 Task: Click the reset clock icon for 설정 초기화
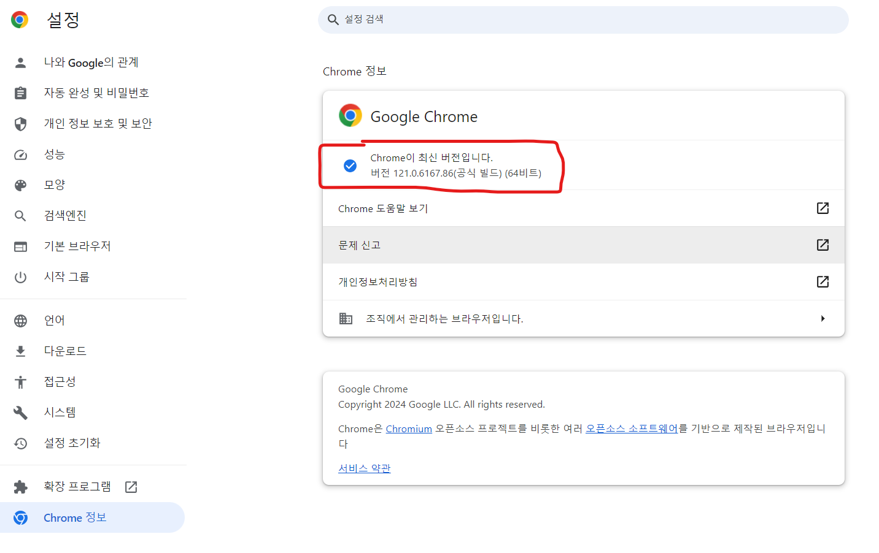pos(20,443)
